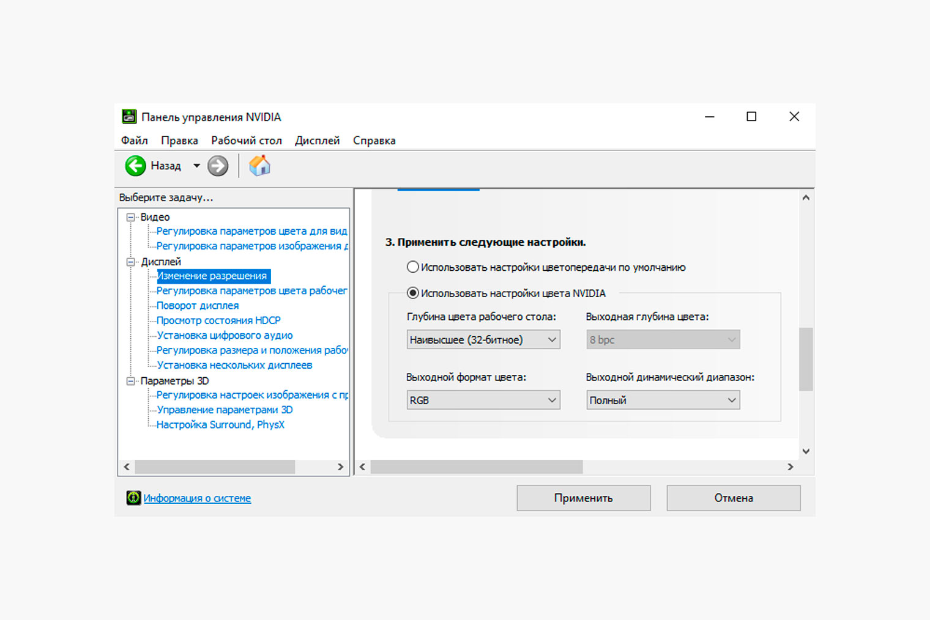Screen dimensions: 930x620
Task: Open Настройка Surround, PhysX task
Action: 220,424
